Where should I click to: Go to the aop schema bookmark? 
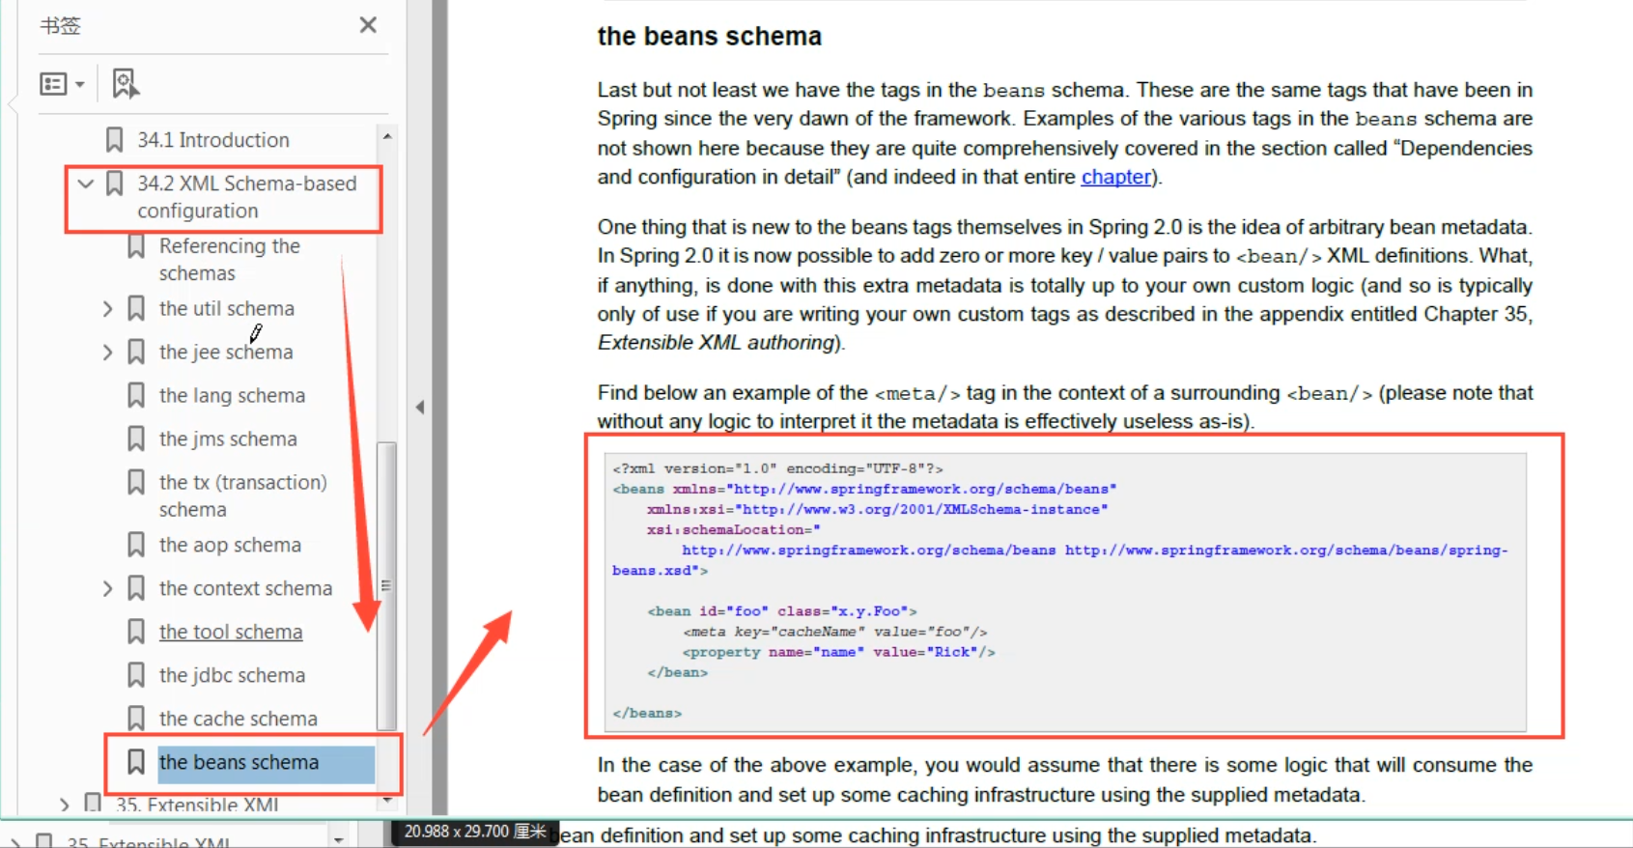tap(230, 545)
